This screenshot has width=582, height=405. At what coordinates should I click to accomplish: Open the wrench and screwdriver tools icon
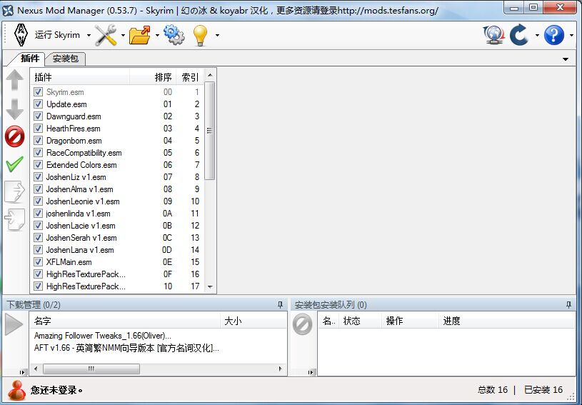(106, 35)
